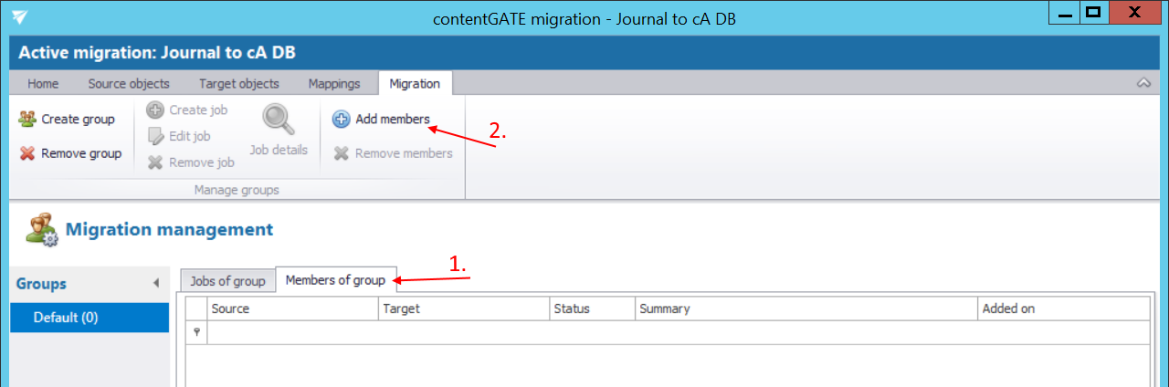
Task: Sort by the Added on column header
Action: 1008,309
